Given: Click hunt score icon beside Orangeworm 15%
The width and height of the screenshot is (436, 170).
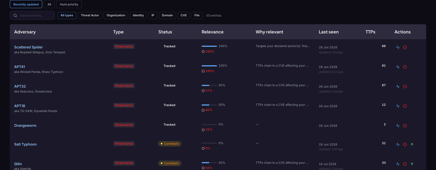Looking at the screenshot, I should [x=203, y=130].
